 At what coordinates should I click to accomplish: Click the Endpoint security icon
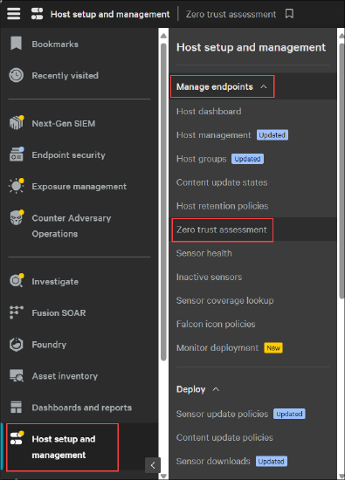pos(17,154)
